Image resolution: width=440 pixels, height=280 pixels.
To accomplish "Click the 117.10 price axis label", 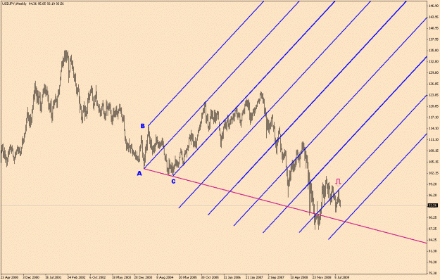I will (x=434, y=117).
